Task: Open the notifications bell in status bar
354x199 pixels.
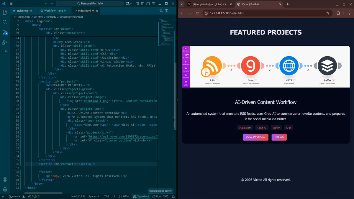Action: point(173,196)
